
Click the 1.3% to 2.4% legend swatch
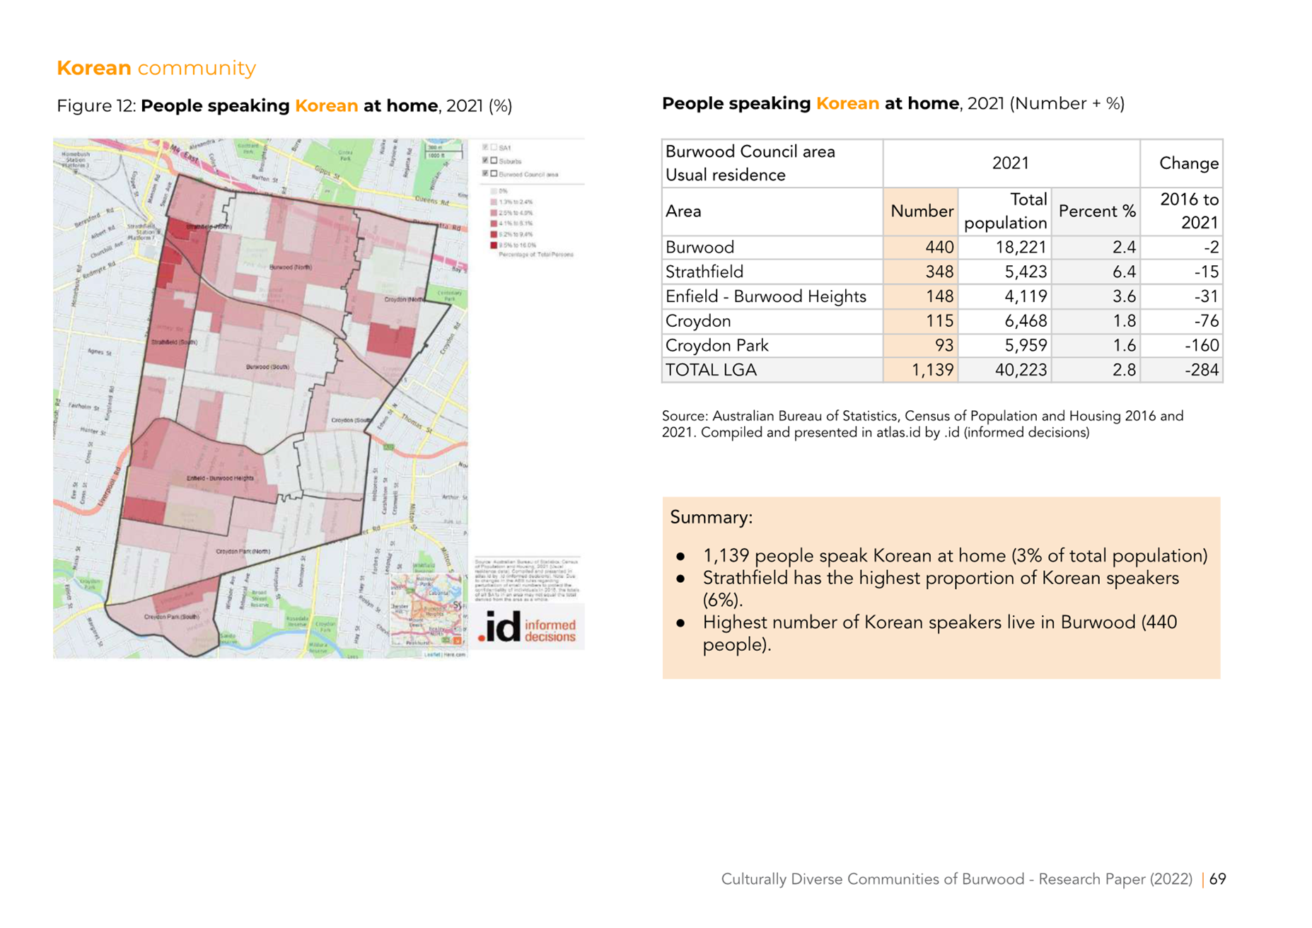pos(494,202)
